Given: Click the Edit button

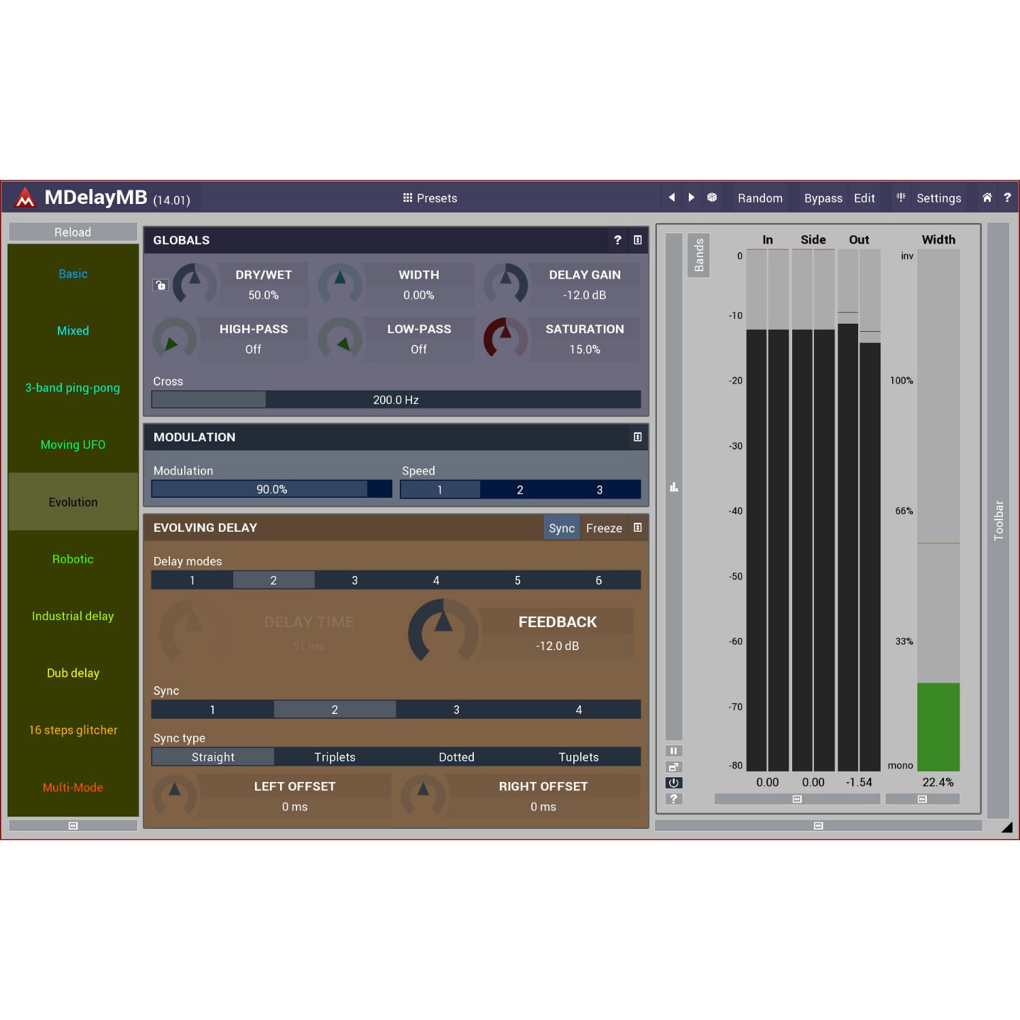Looking at the screenshot, I should [x=864, y=198].
